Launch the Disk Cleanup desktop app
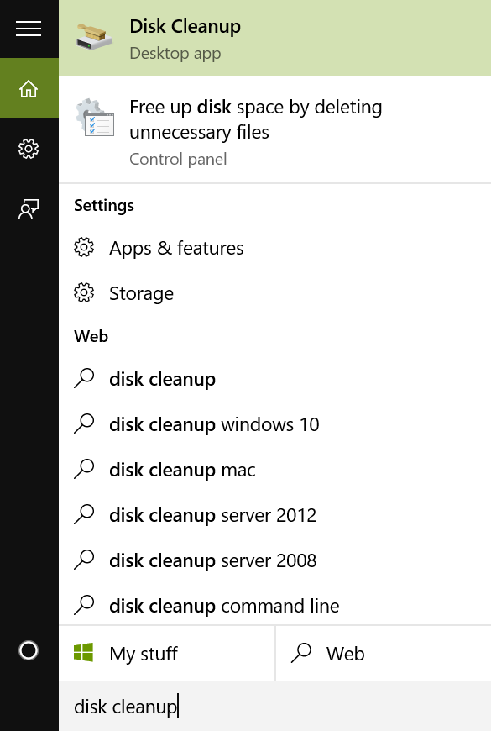Viewport: 491px width, 731px height. (274, 38)
